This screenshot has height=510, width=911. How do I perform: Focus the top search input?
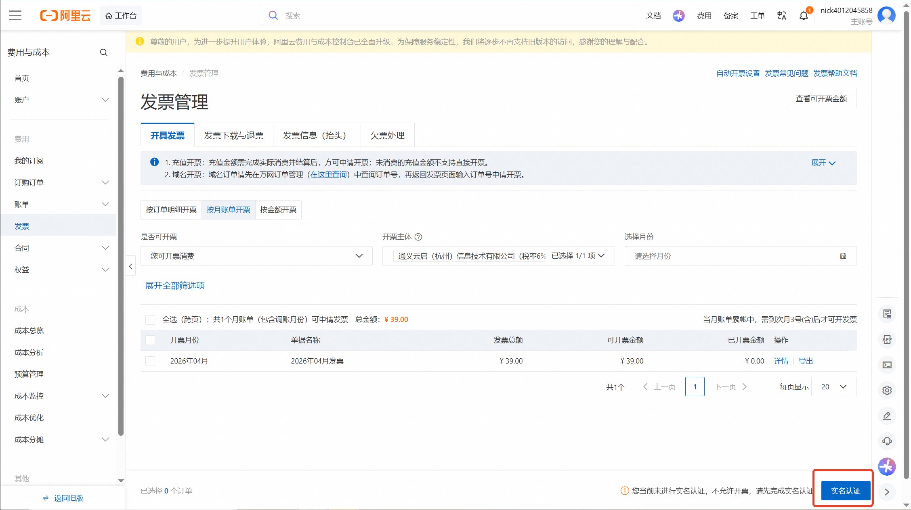447,15
